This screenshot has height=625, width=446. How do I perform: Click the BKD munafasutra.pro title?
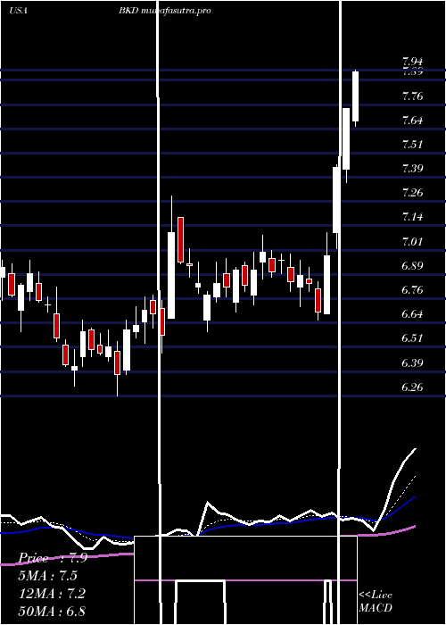click(x=164, y=11)
